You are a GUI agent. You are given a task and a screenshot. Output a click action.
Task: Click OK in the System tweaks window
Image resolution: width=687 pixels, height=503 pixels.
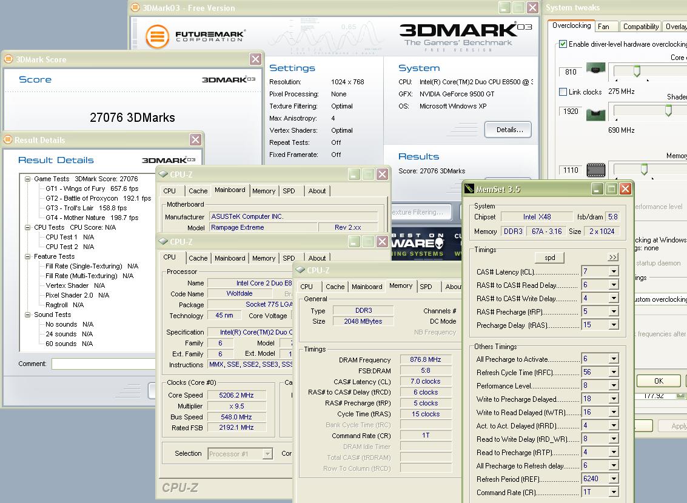point(659,381)
